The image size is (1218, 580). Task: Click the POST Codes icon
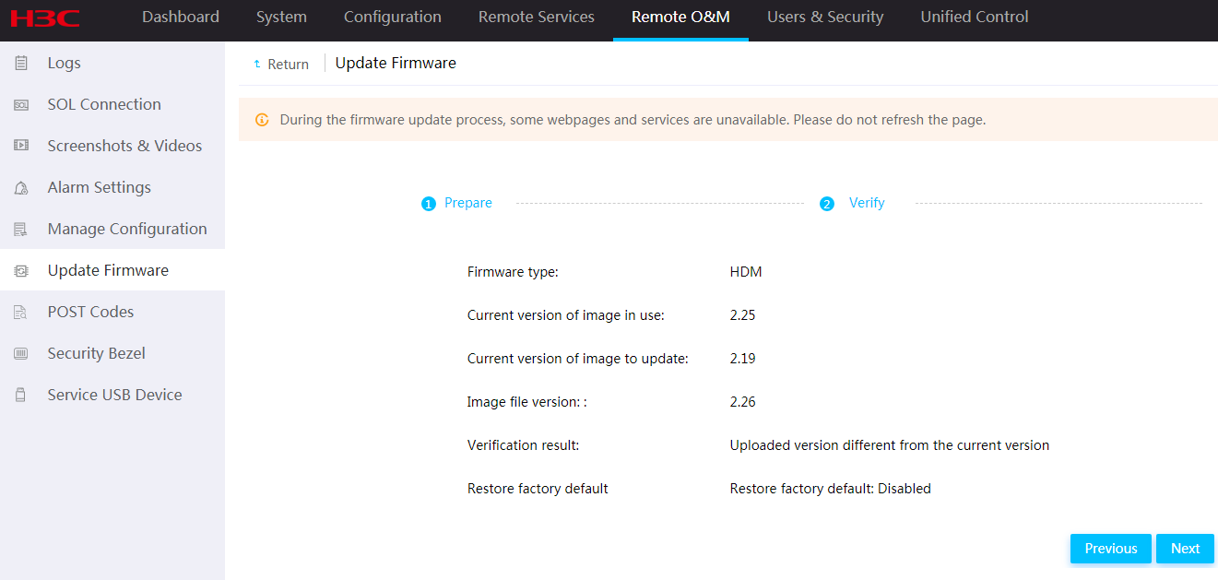pos(21,313)
